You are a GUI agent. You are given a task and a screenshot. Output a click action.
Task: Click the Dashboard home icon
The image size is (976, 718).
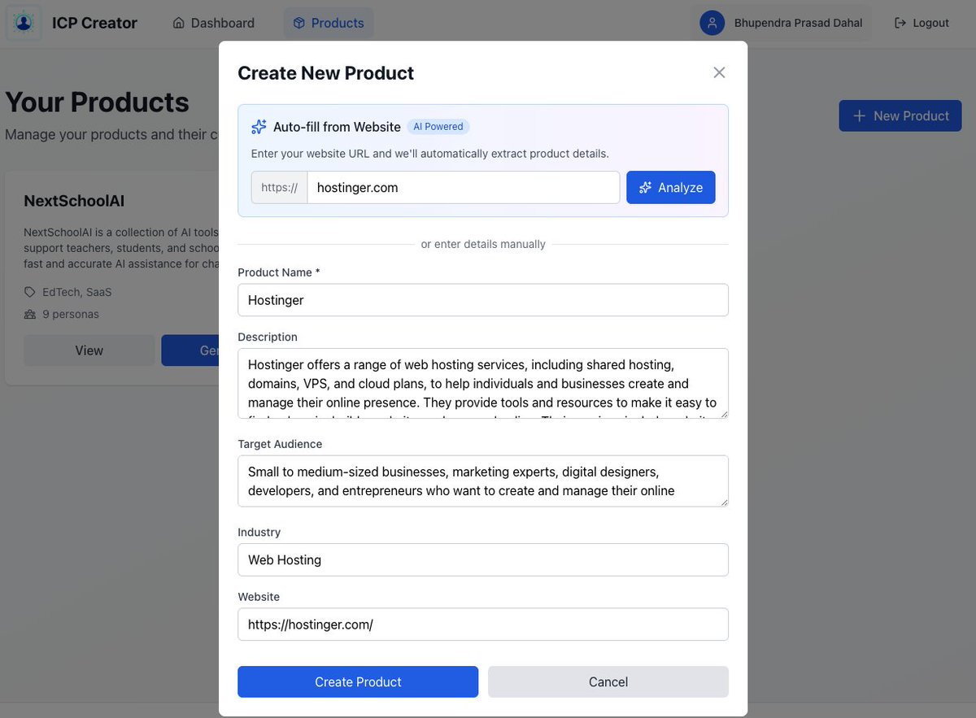[179, 23]
